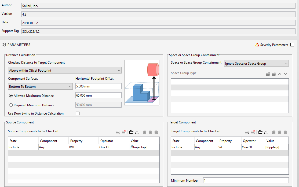Click Date field 2020-01-02

tap(158, 23)
